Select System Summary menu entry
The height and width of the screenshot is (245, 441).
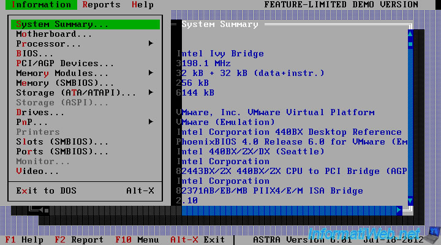(62, 24)
